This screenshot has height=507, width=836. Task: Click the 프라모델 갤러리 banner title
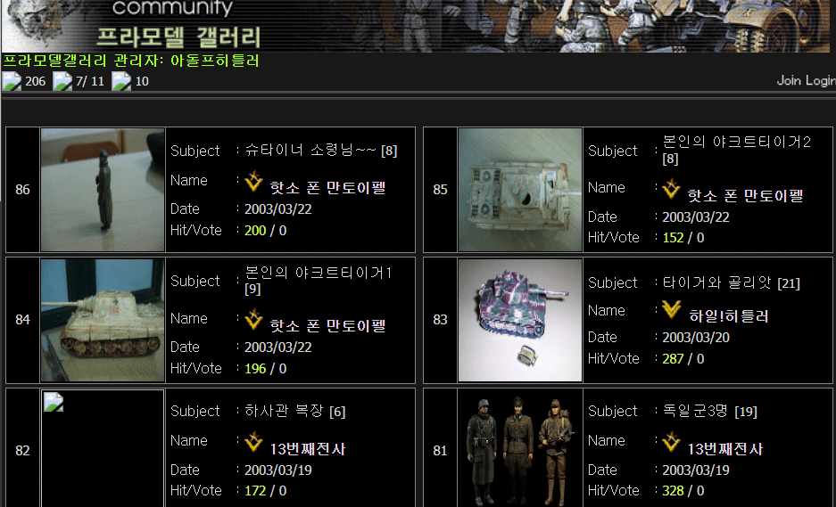[178, 37]
